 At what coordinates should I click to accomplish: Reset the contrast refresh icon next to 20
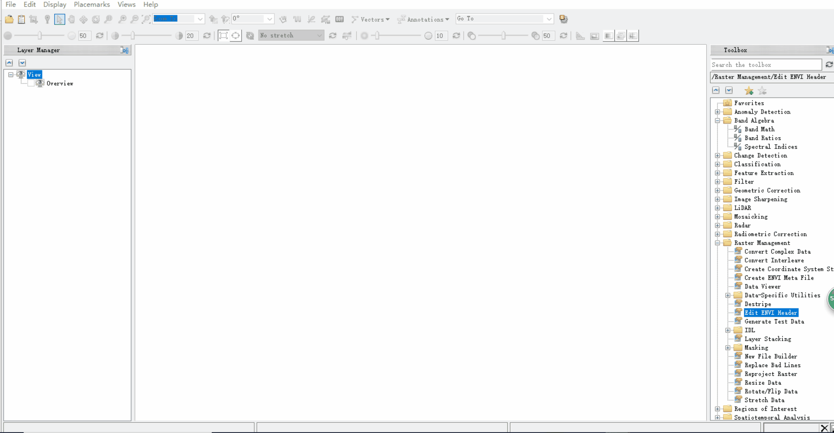207,36
